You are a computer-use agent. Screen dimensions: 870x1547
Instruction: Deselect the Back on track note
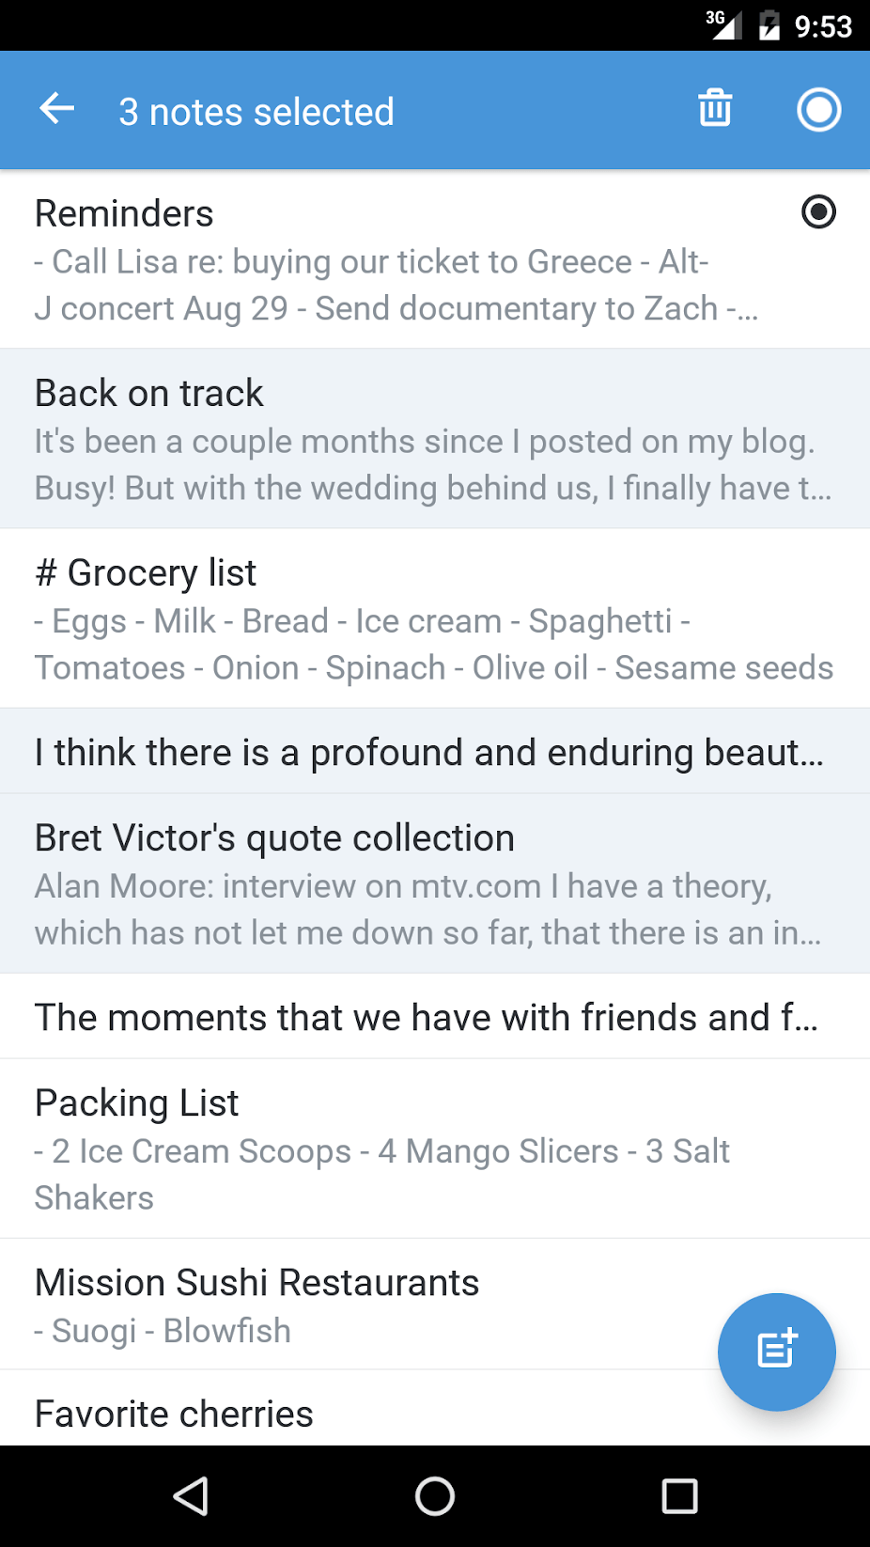click(x=434, y=439)
